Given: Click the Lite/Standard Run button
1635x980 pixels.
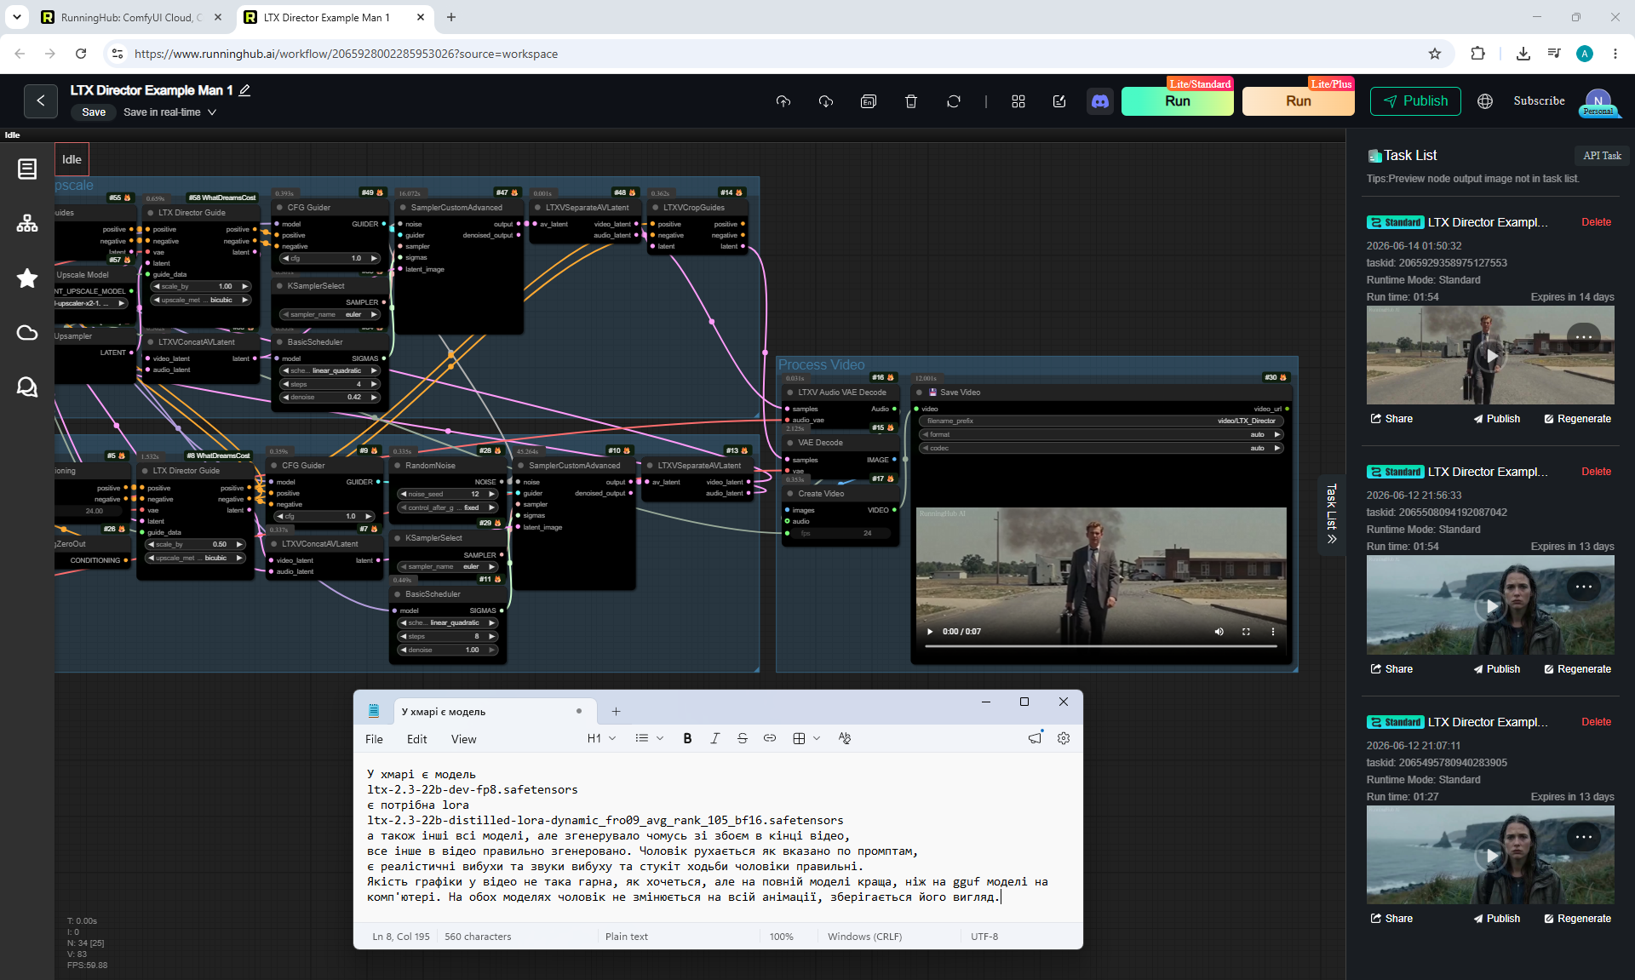Looking at the screenshot, I should [x=1177, y=101].
